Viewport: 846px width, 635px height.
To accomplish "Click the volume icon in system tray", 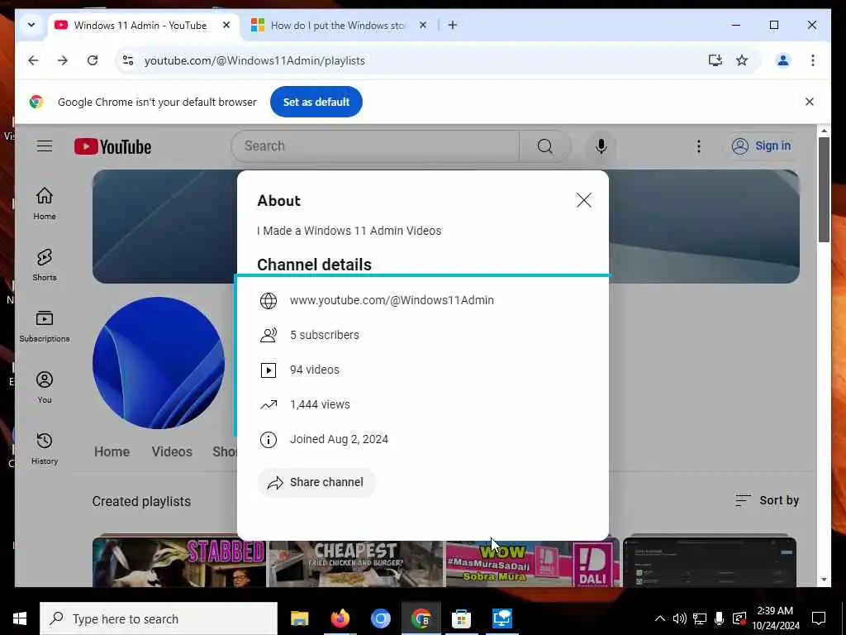I will tap(679, 618).
